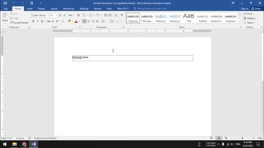Screen dimensions: 264x148
Task: Open Print Preview from the quick access toolbar
Action: [31, 3]
